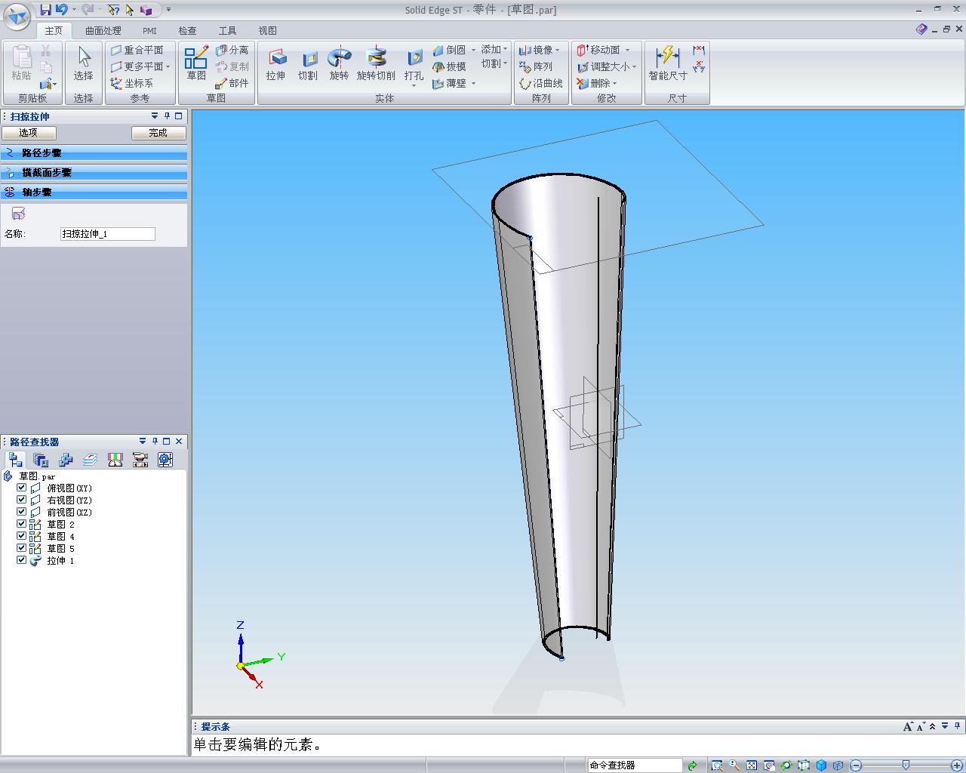Open the 路径查找器 panel options dropdown arrow
Image resolution: width=966 pixels, height=773 pixels.
coord(142,441)
